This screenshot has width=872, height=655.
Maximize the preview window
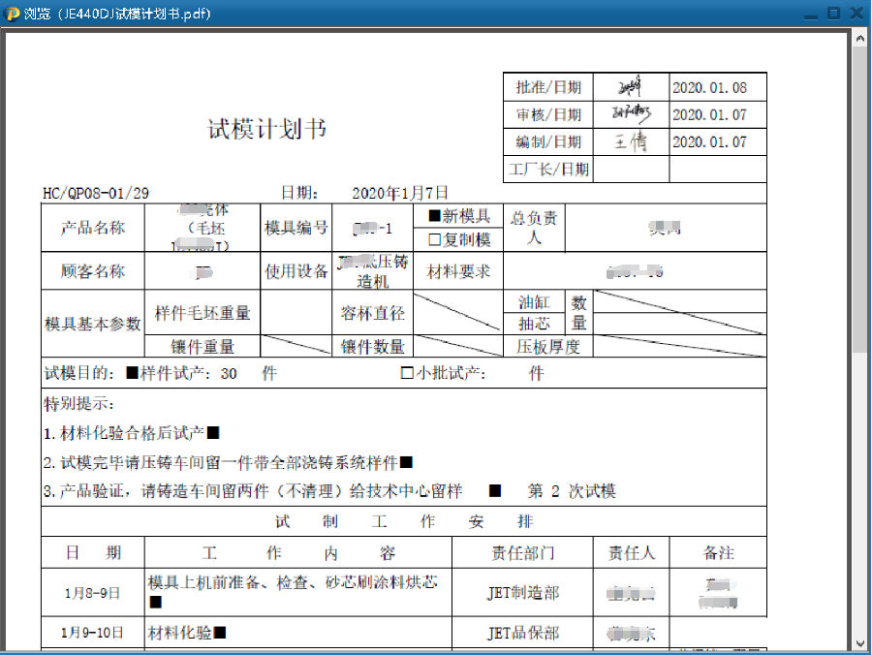[x=833, y=14]
